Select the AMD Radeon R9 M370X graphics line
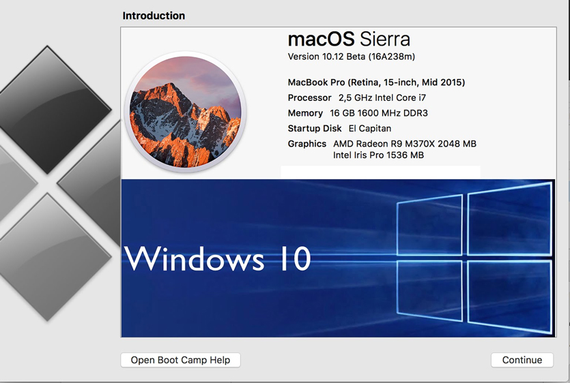 [404, 144]
